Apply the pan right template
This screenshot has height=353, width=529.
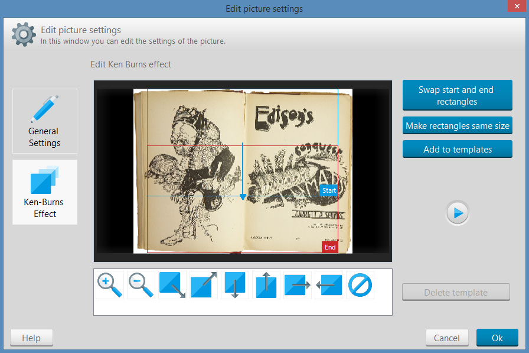tap(298, 285)
